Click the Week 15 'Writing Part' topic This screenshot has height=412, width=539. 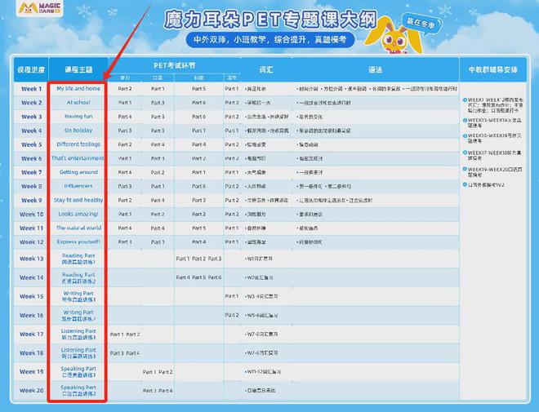[x=78, y=296]
